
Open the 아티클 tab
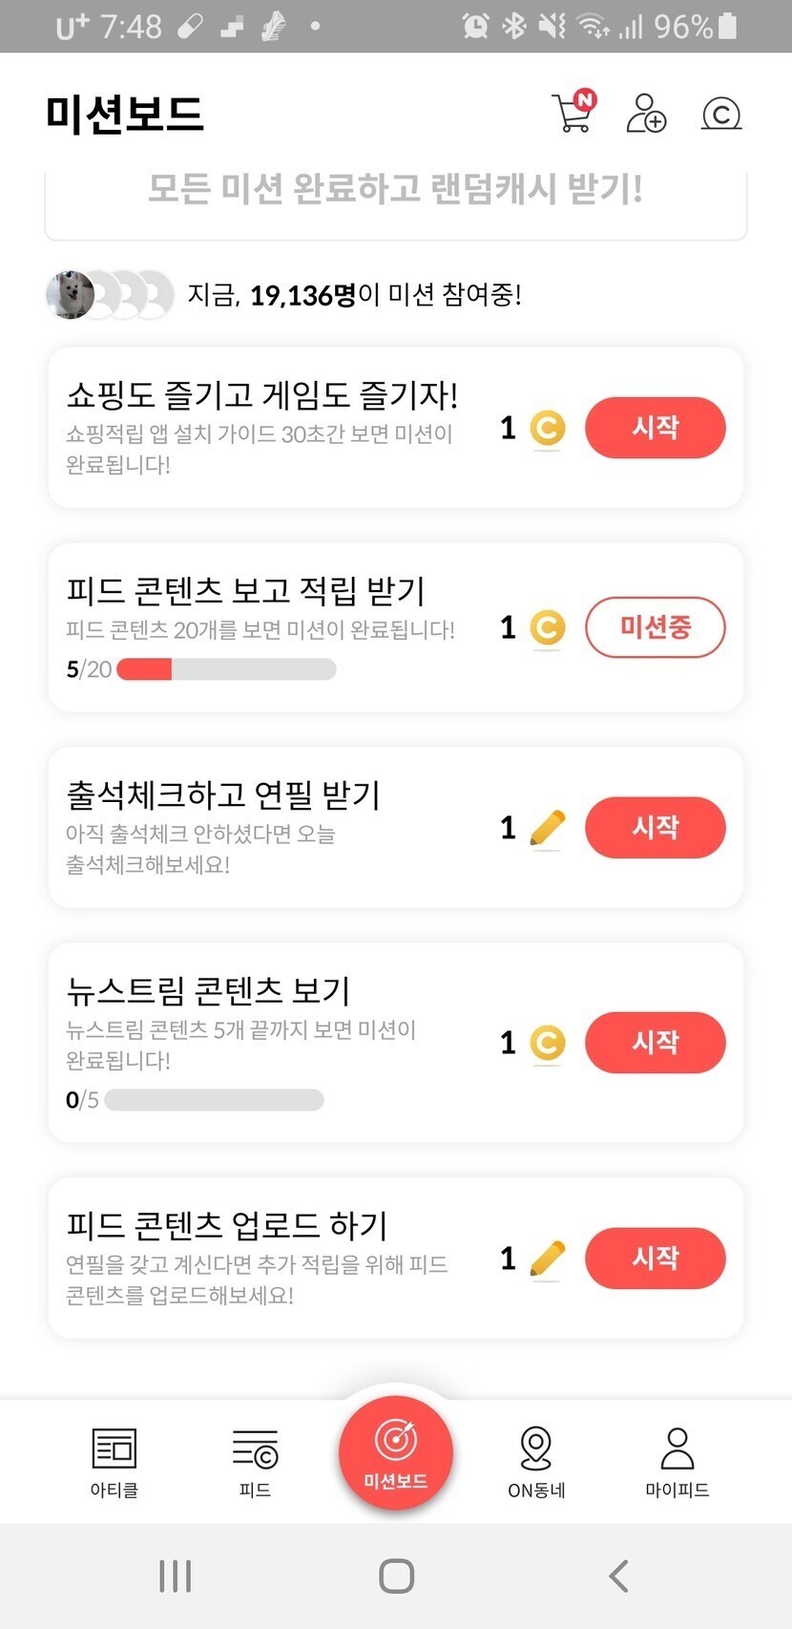tap(115, 1462)
